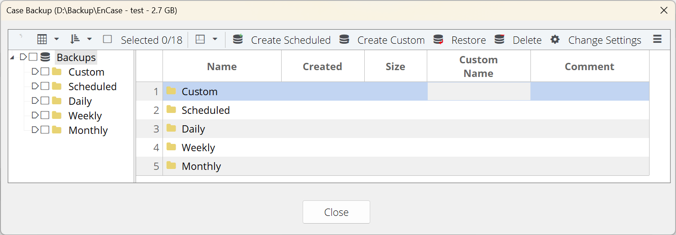Click the table view grid icon
The width and height of the screenshot is (676, 235).
(x=42, y=40)
